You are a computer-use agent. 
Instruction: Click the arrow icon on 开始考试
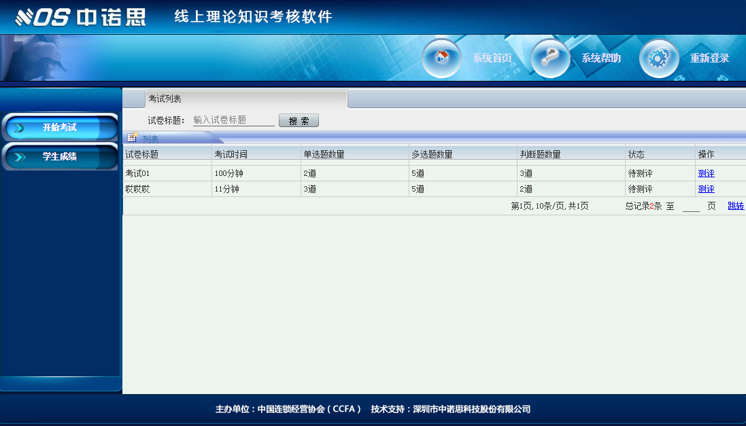tap(19, 128)
